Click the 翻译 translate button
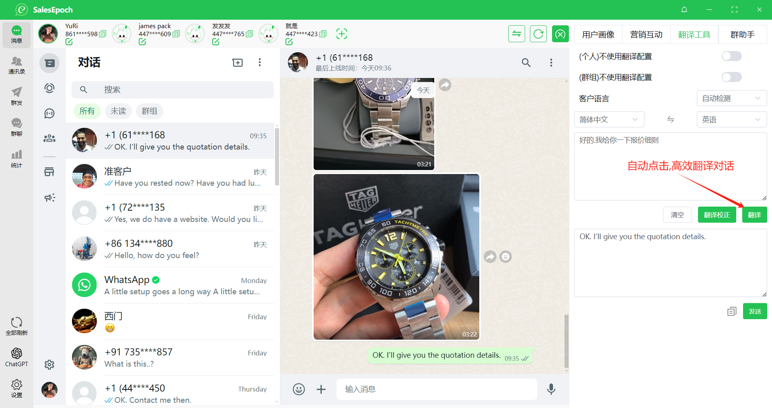Screen dimensions: 772x408 tap(754, 215)
